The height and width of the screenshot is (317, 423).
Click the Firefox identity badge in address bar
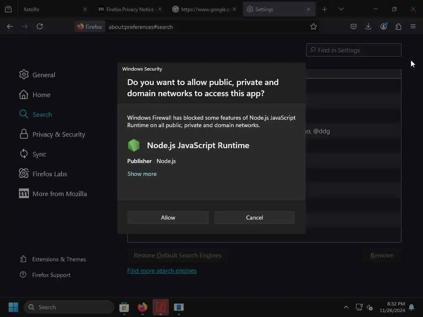coord(90,27)
